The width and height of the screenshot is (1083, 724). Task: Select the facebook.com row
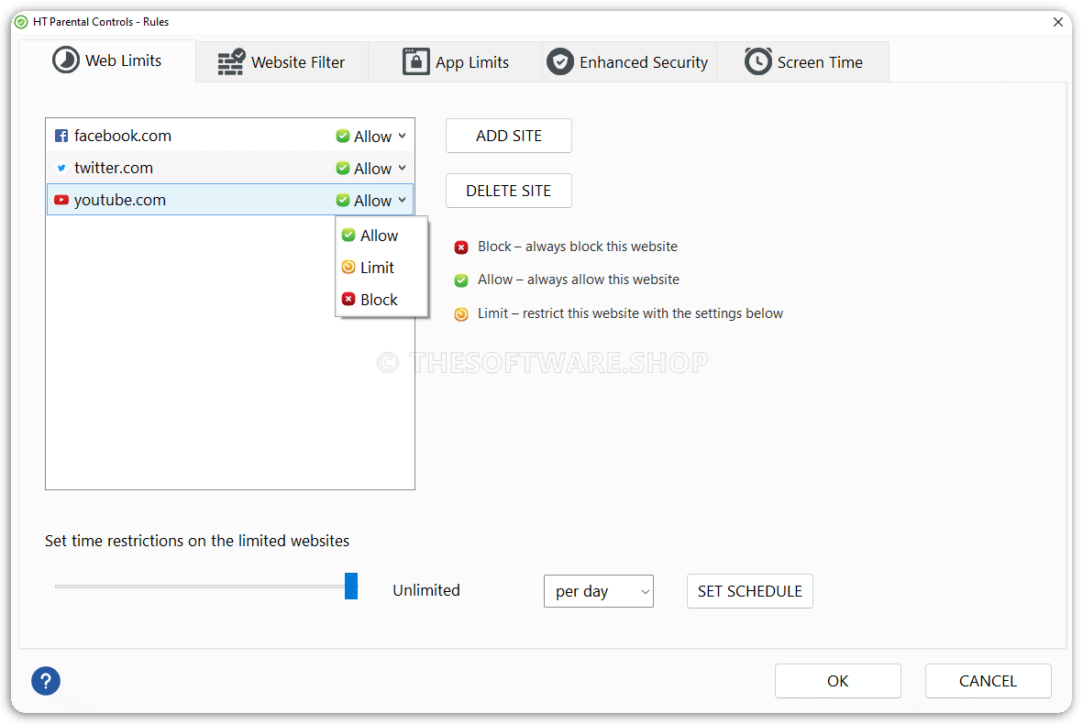pos(230,136)
